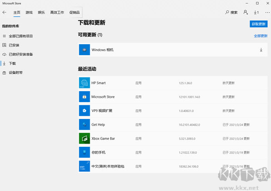This screenshot has height=191, width=271.
Task: Open the Xbox Game Bar icon
Action: [84, 138]
